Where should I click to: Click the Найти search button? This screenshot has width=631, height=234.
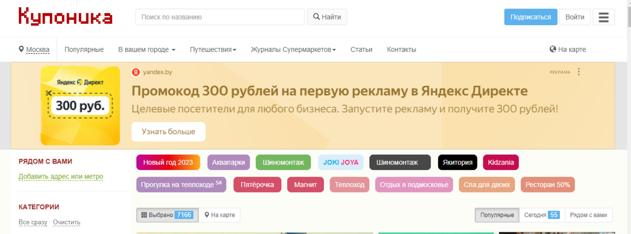coord(327,17)
